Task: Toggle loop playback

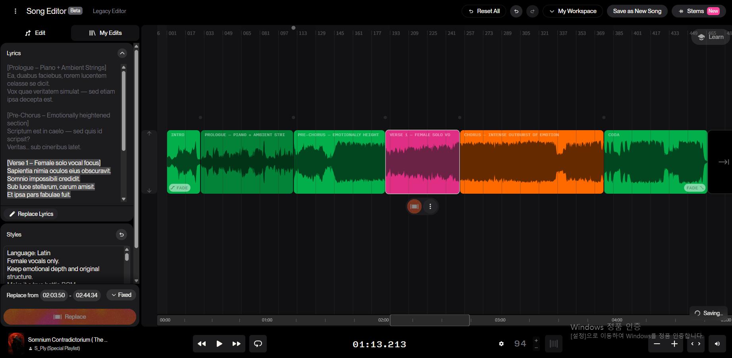Action: click(258, 344)
